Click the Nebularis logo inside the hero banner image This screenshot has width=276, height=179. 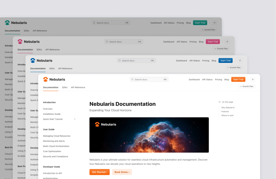coord(98,124)
